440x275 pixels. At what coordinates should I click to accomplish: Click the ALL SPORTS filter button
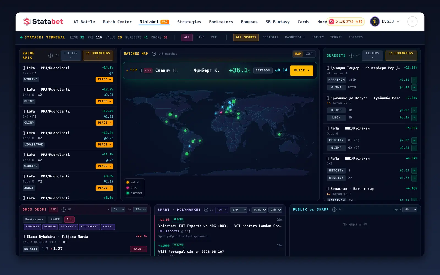246,37
